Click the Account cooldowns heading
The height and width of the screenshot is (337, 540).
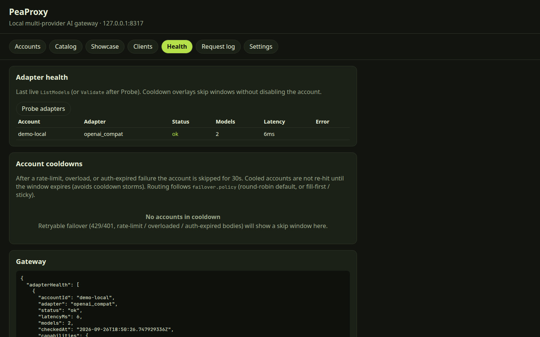49,164
